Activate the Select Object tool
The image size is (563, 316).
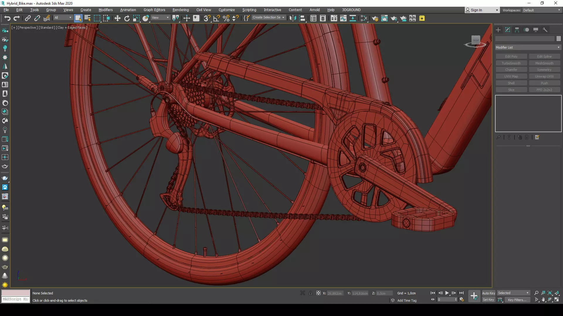[x=78, y=18]
